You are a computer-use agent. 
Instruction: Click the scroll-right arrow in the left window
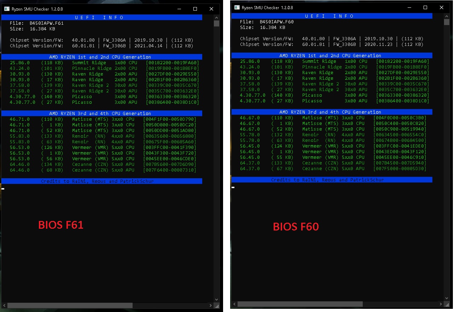pyautogui.click(x=211, y=305)
